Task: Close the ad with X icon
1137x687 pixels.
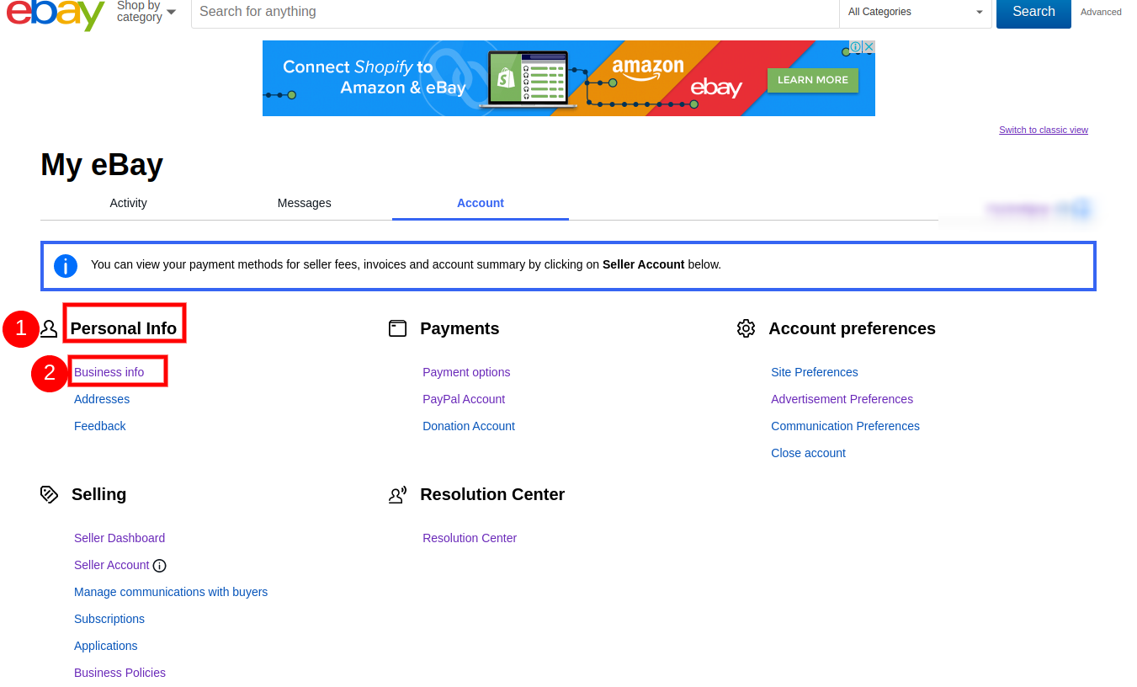Action: click(869, 47)
